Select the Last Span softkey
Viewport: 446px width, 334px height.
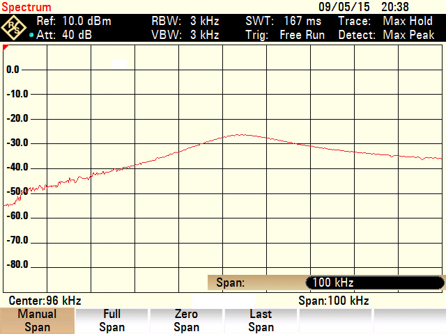[x=261, y=321]
